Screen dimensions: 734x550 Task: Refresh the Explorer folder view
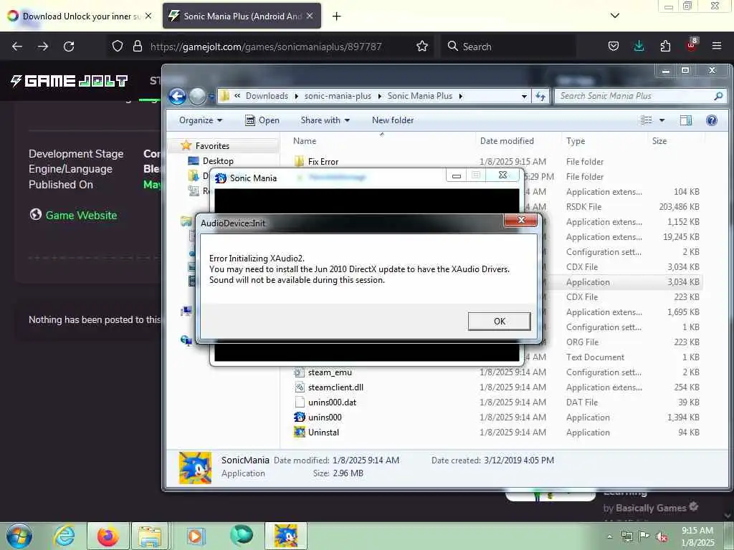(x=540, y=97)
